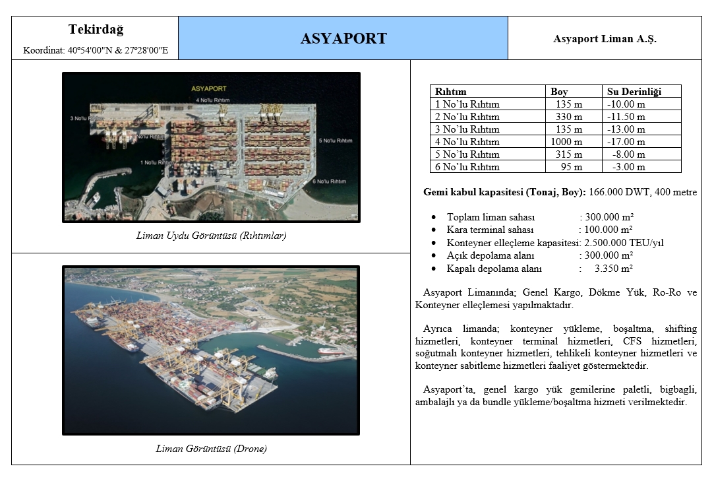
Task: Click the paragraph starting Ayrıca limanda; konteyner
Action: [x=556, y=347]
